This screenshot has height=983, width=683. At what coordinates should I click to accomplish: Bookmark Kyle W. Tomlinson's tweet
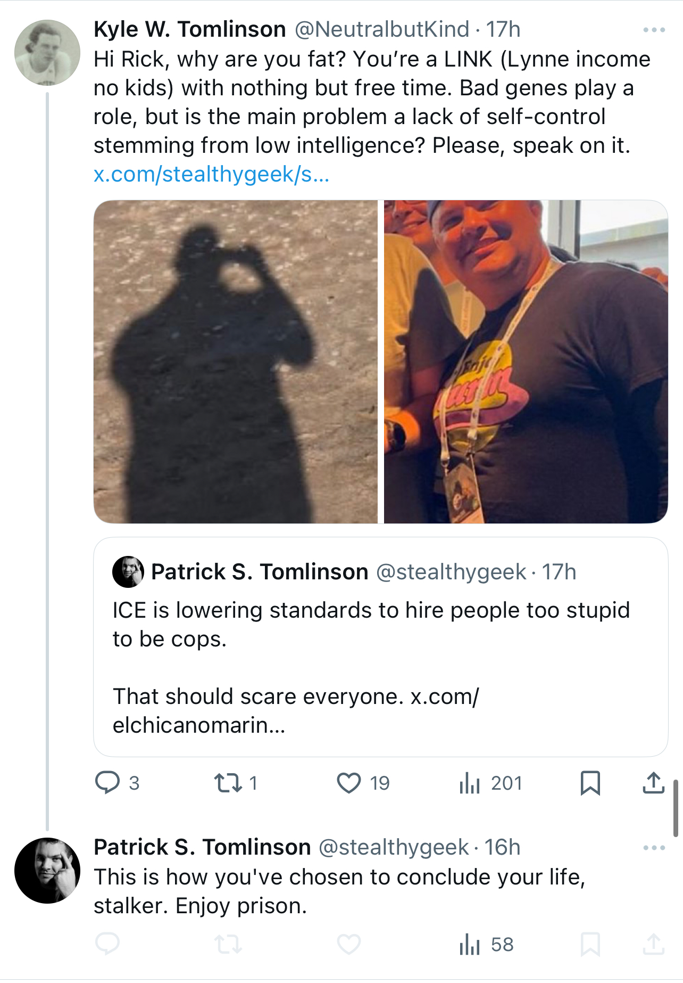coord(590,783)
